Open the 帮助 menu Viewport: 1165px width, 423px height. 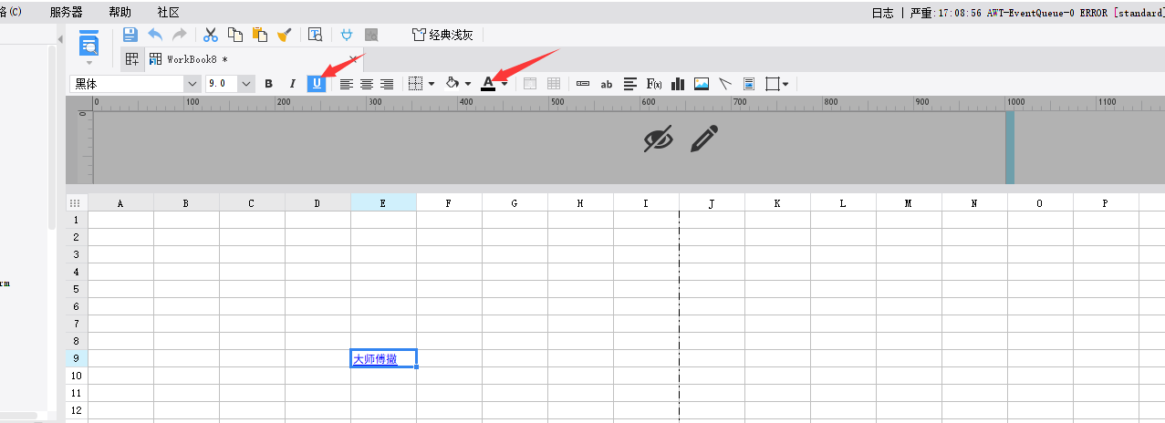pos(120,12)
